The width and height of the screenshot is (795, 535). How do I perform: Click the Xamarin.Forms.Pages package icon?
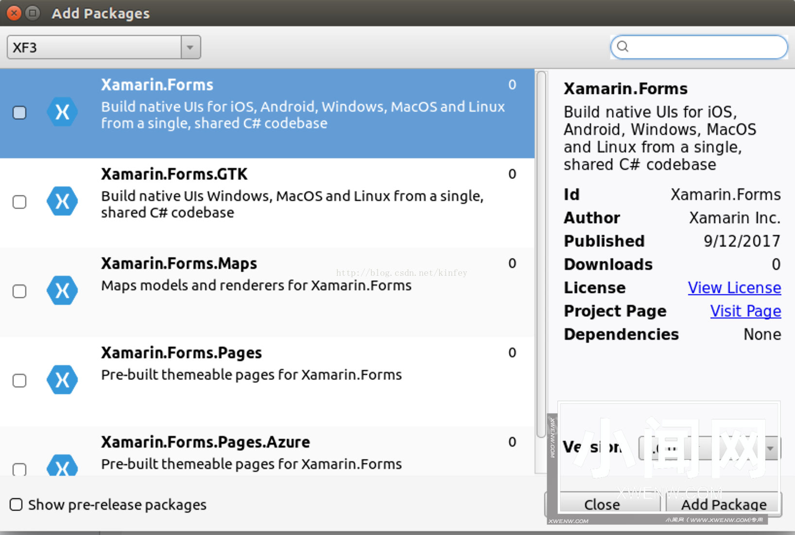click(62, 380)
